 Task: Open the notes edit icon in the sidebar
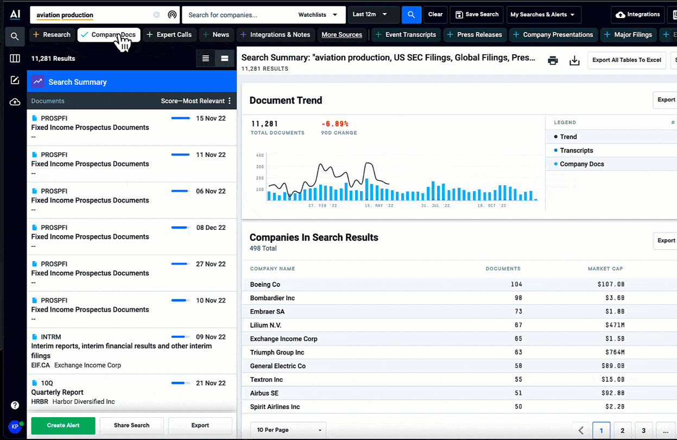[x=15, y=80]
